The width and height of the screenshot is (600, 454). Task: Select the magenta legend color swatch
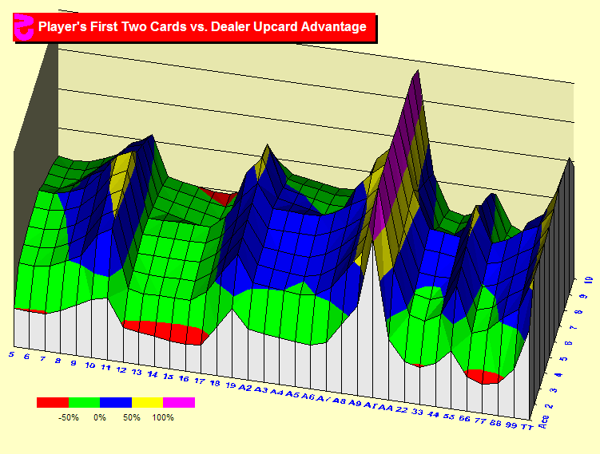click(x=178, y=403)
